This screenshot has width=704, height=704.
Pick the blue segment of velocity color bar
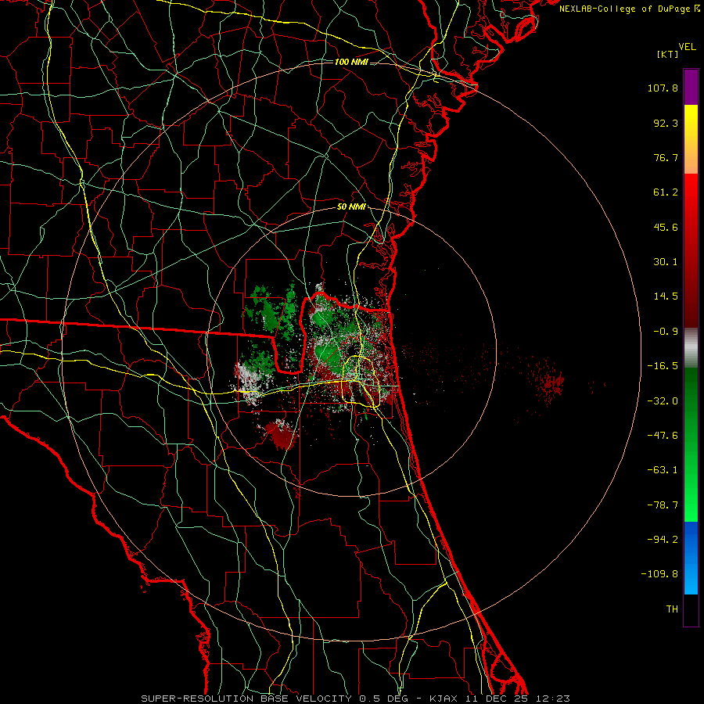tap(691, 558)
